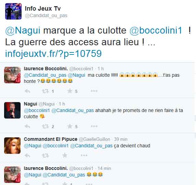The image size is (196, 185).
Task: Open Nagui's profile picture
Action: pos(12,110)
